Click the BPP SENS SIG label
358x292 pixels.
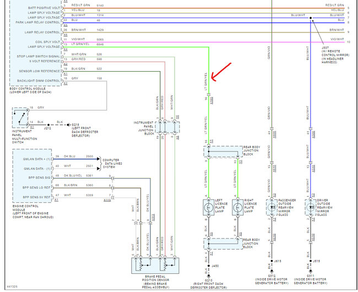tap(39, 177)
